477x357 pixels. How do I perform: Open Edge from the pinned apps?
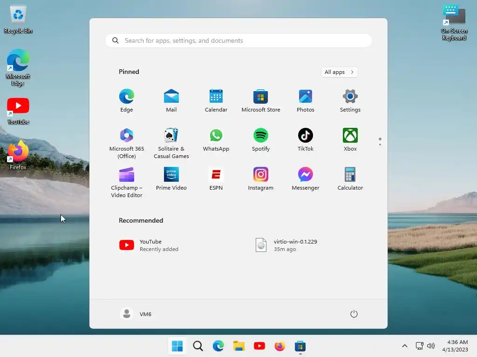[x=127, y=101]
